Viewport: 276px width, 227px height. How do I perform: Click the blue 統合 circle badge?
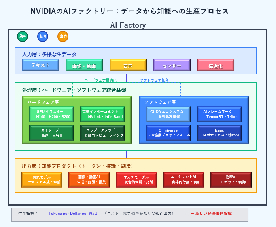43,36
